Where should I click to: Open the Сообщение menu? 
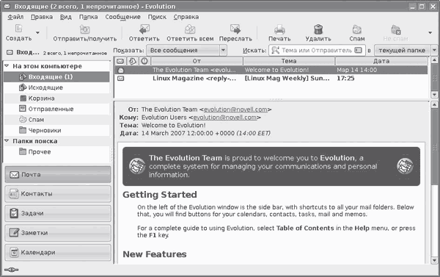point(122,17)
